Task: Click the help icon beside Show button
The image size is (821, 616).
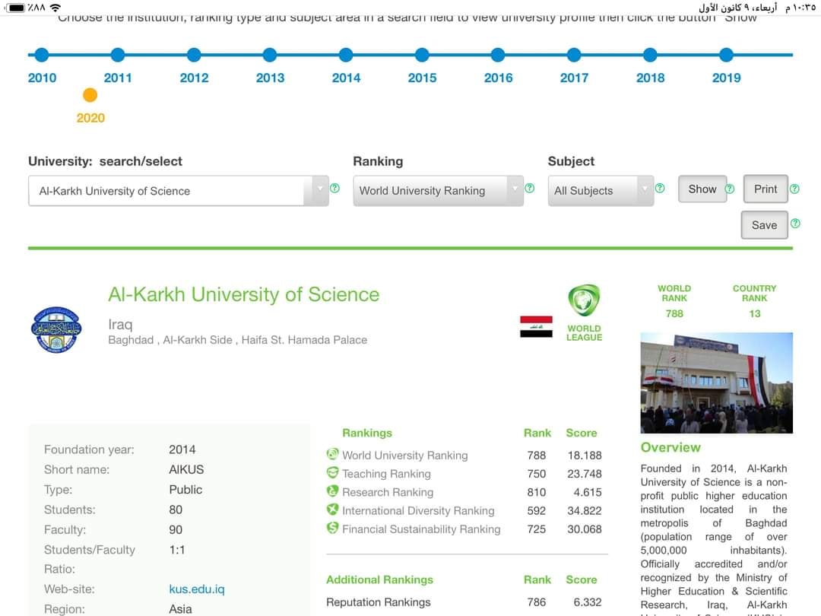Action: pyautogui.click(x=729, y=189)
